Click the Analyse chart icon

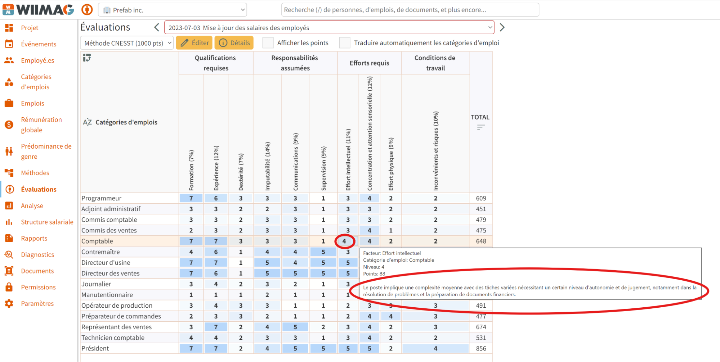(9, 205)
